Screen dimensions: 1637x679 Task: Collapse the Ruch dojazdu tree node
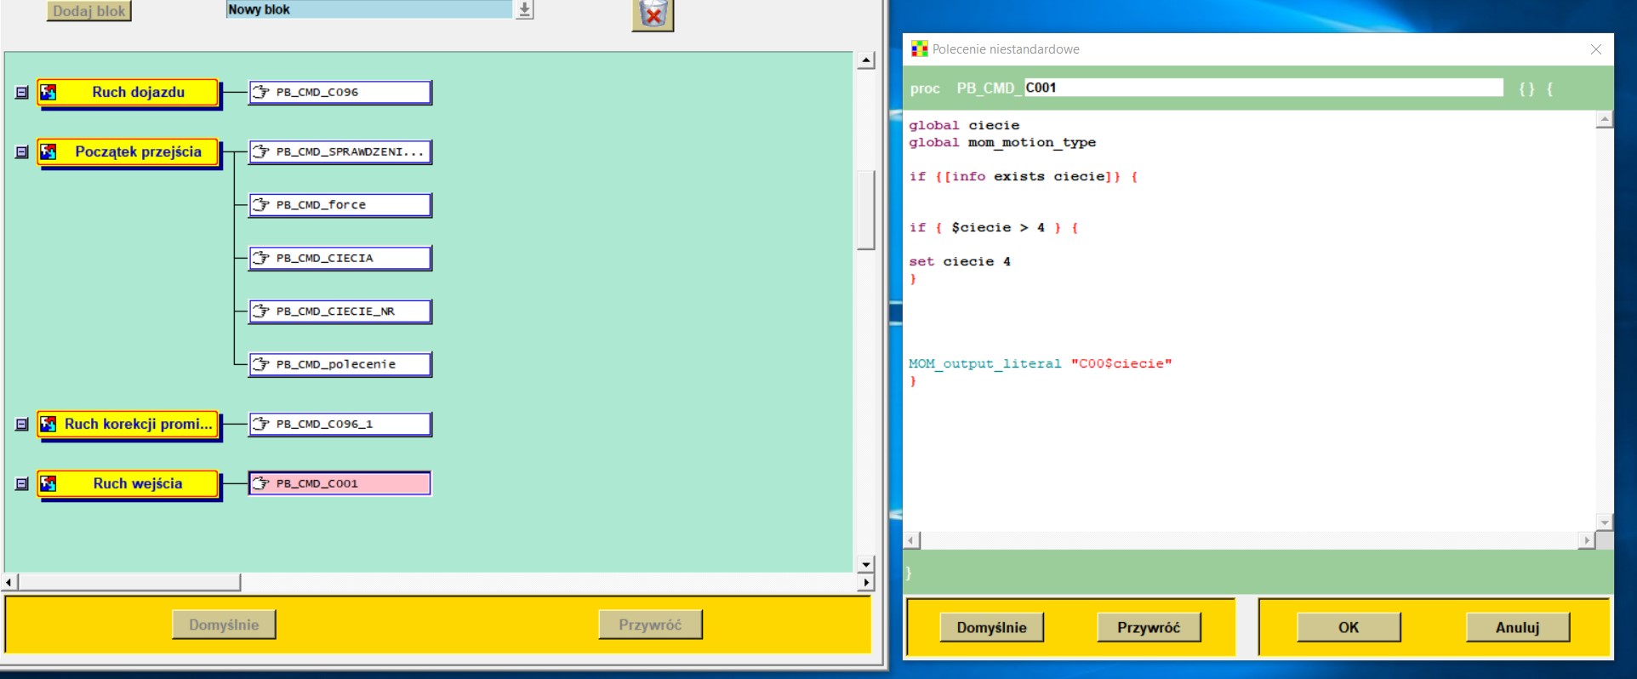point(22,92)
